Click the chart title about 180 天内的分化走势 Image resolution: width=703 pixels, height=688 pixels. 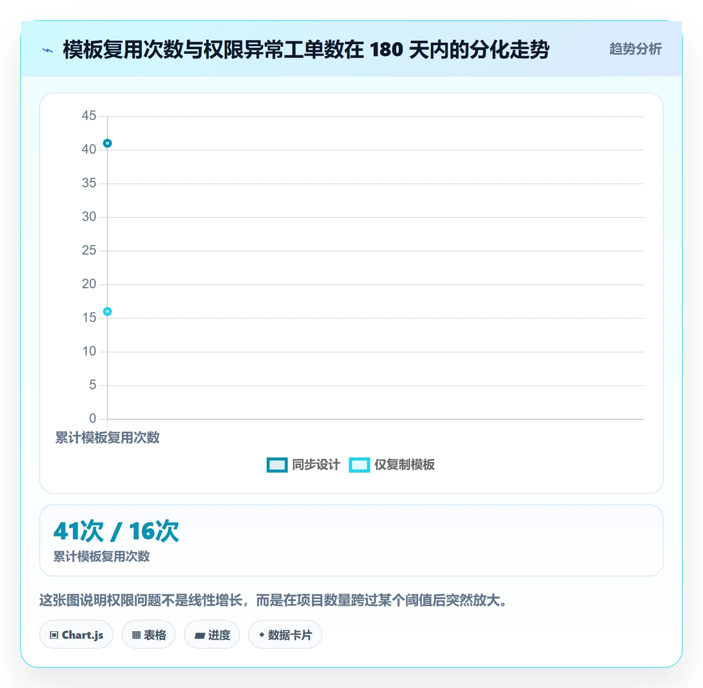coord(306,50)
